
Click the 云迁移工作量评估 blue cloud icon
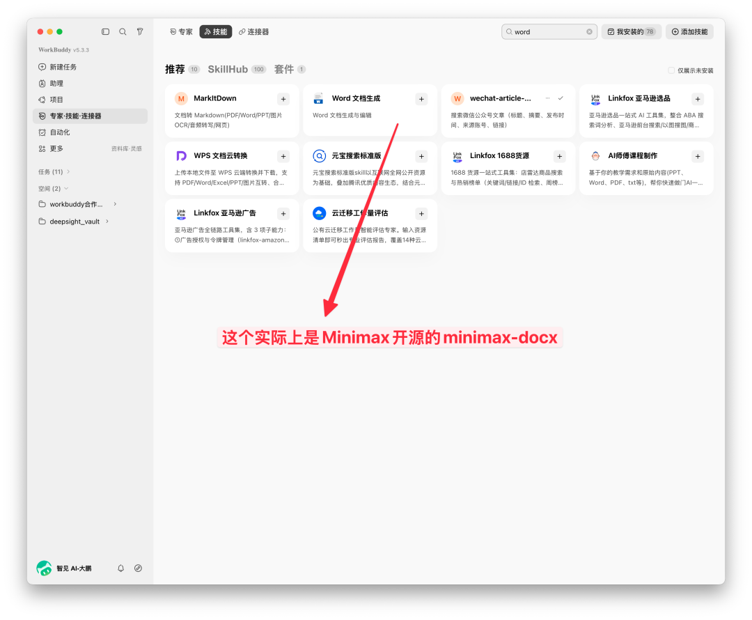point(320,213)
